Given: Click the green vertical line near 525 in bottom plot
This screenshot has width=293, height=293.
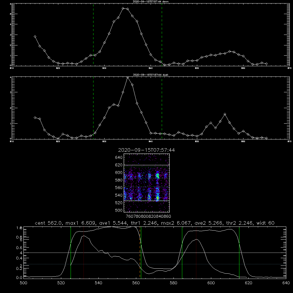Looking at the screenshot, I should point(71,253).
